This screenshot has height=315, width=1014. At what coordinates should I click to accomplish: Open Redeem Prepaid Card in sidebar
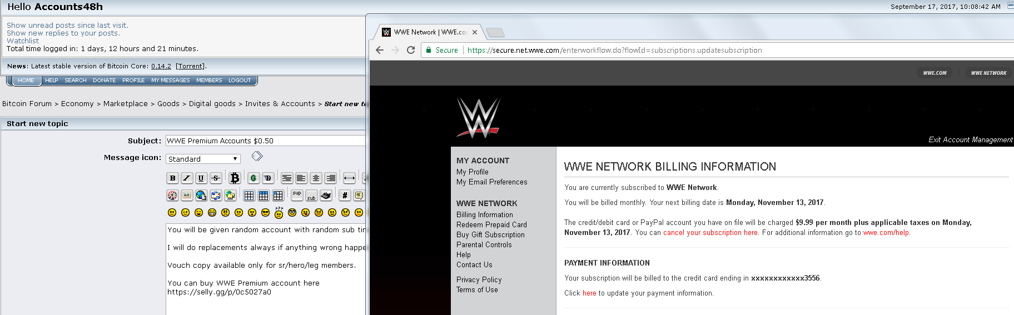pyautogui.click(x=491, y=225)
